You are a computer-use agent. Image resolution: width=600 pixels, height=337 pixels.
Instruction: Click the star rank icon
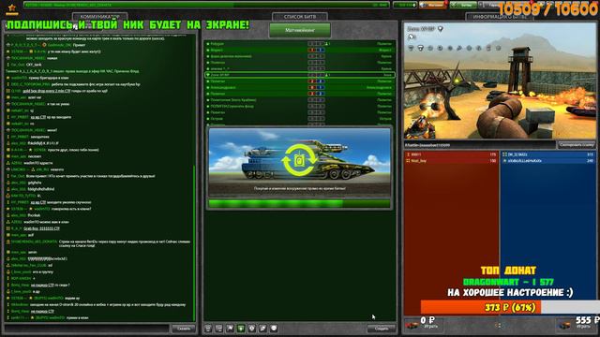coord(12,8)
